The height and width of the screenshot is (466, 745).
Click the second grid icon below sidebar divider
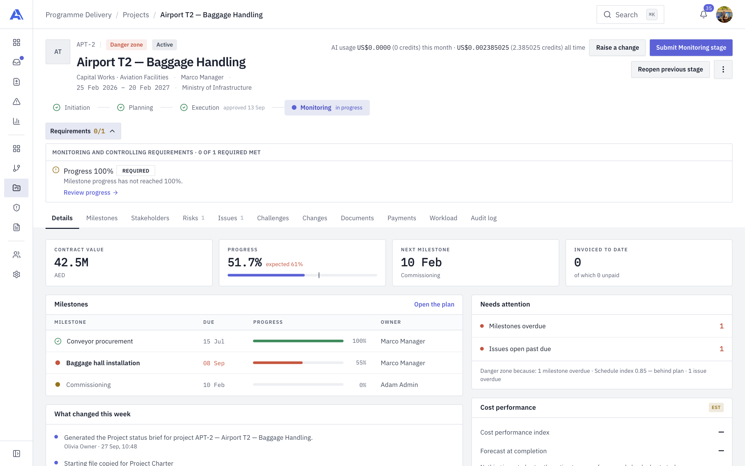(x=17, y=148)
